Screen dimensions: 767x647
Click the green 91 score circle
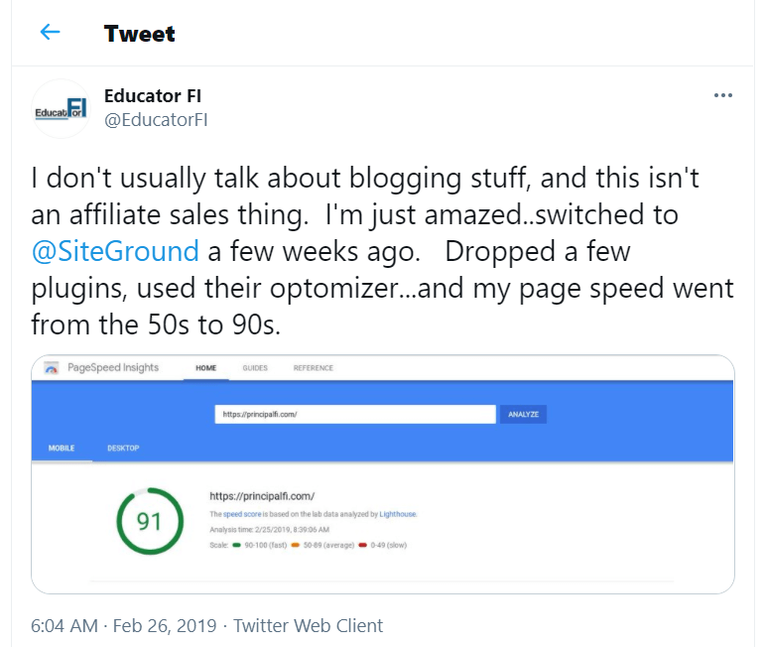149,521
